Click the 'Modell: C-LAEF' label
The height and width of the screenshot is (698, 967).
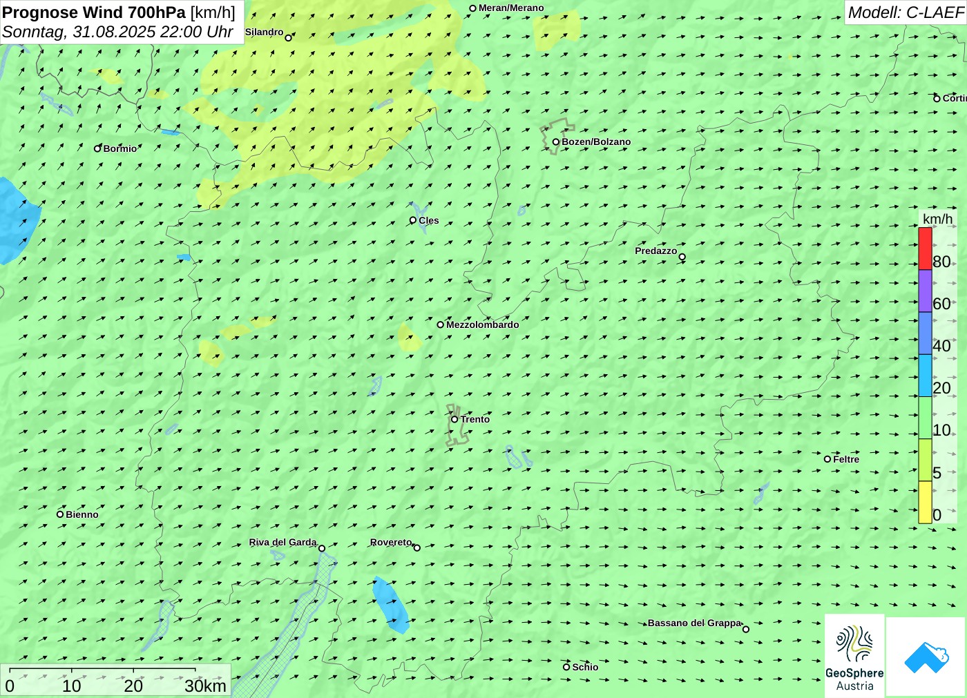coord(906,12)
